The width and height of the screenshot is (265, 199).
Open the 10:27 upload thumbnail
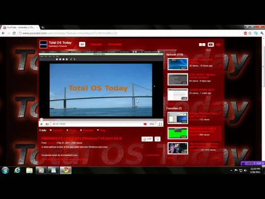(x=178, y=64)
